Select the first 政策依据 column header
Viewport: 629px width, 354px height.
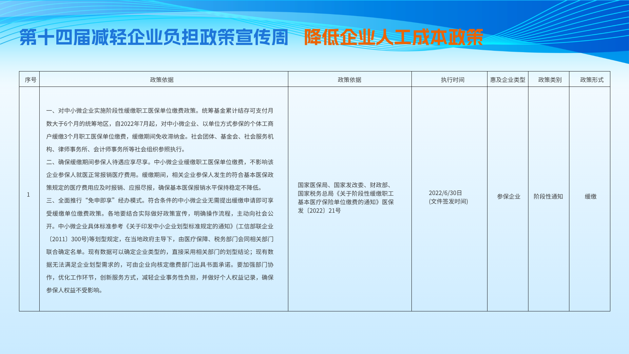162,80
